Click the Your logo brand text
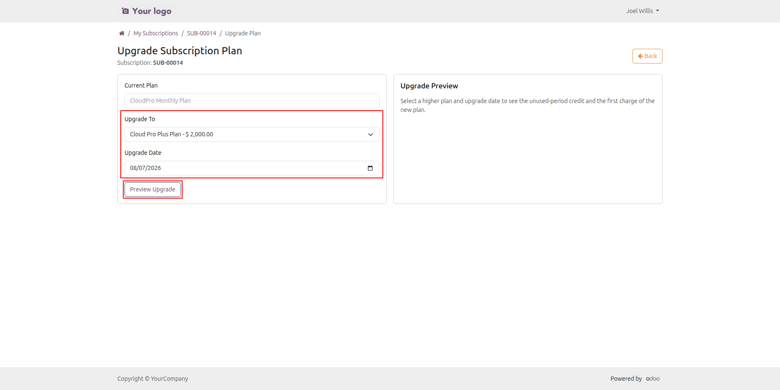 pos(152,11)
